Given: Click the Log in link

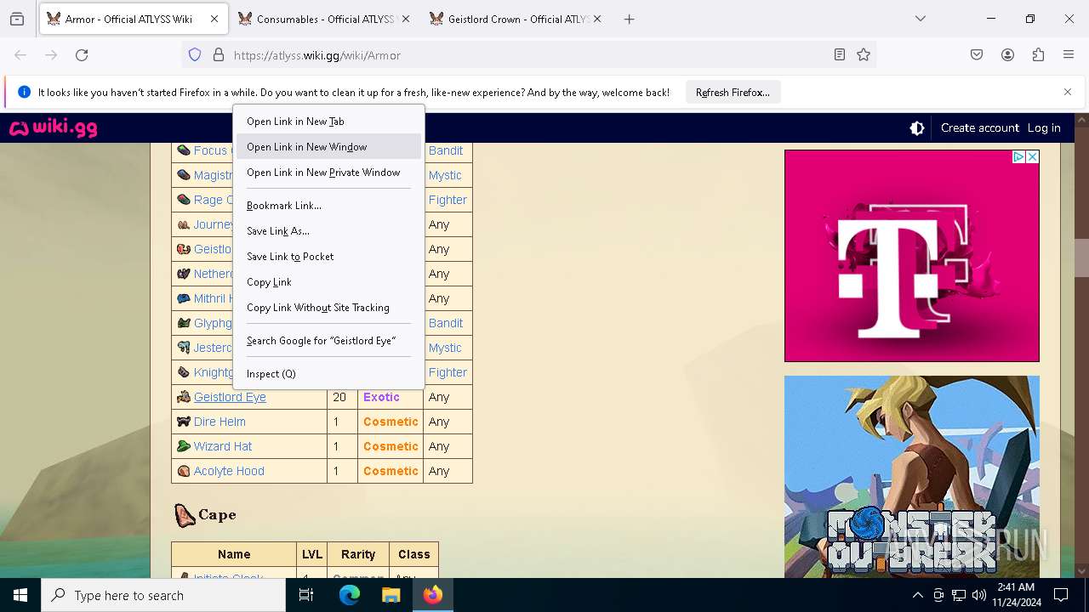Looking at the screenshot, I should pos(1044,128).
